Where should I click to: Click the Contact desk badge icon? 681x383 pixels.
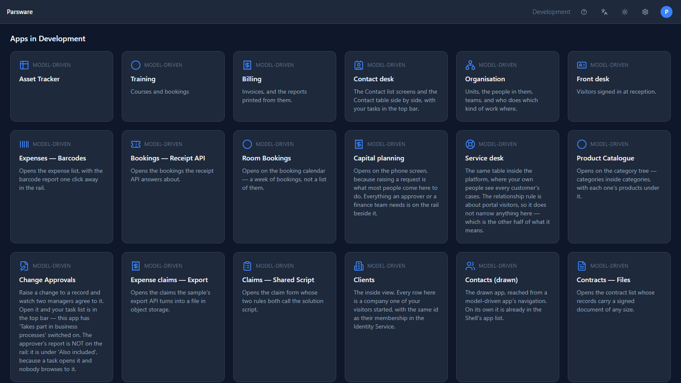pyautogui.click(x=359, y=65)
